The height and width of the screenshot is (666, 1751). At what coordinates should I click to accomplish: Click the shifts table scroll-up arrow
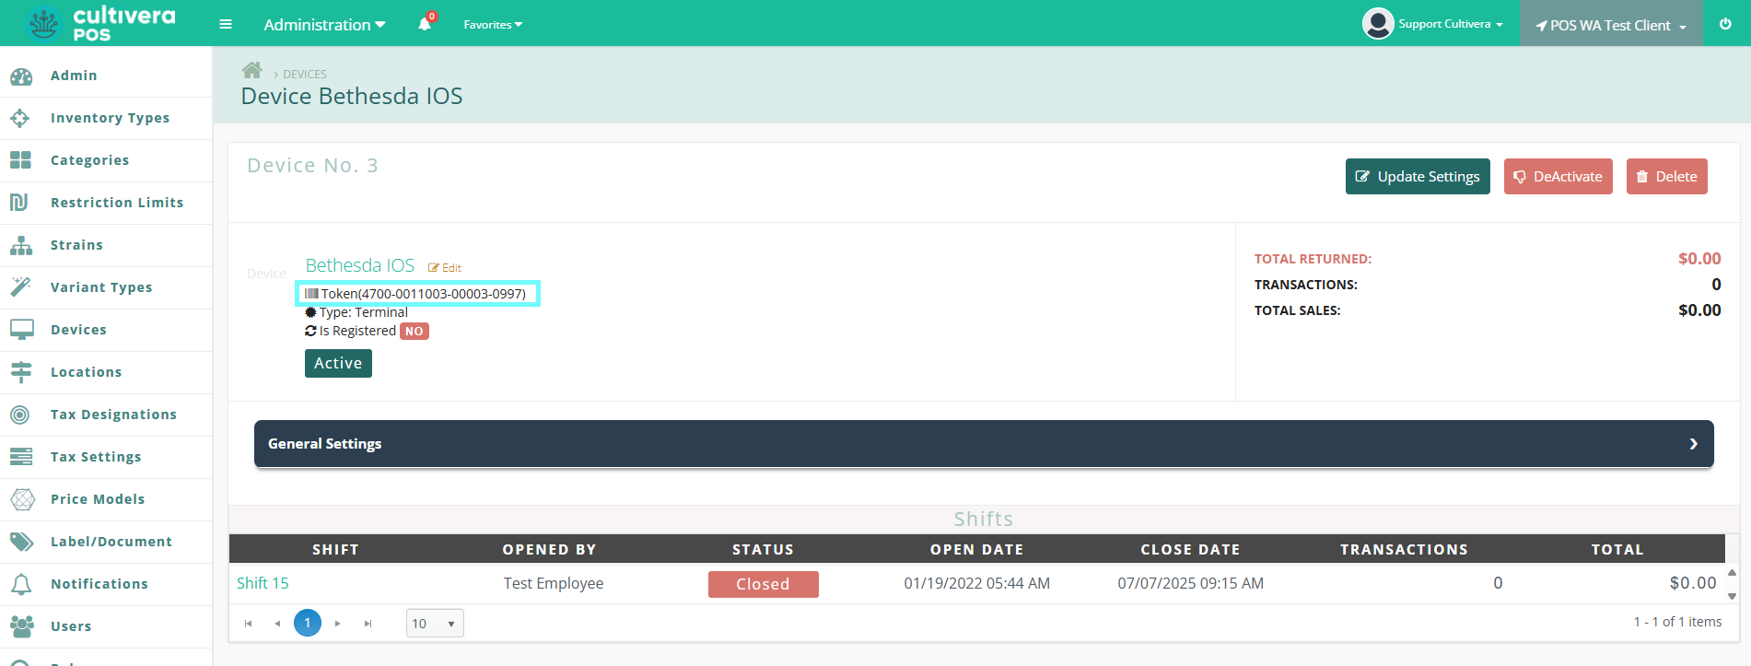1732,572
